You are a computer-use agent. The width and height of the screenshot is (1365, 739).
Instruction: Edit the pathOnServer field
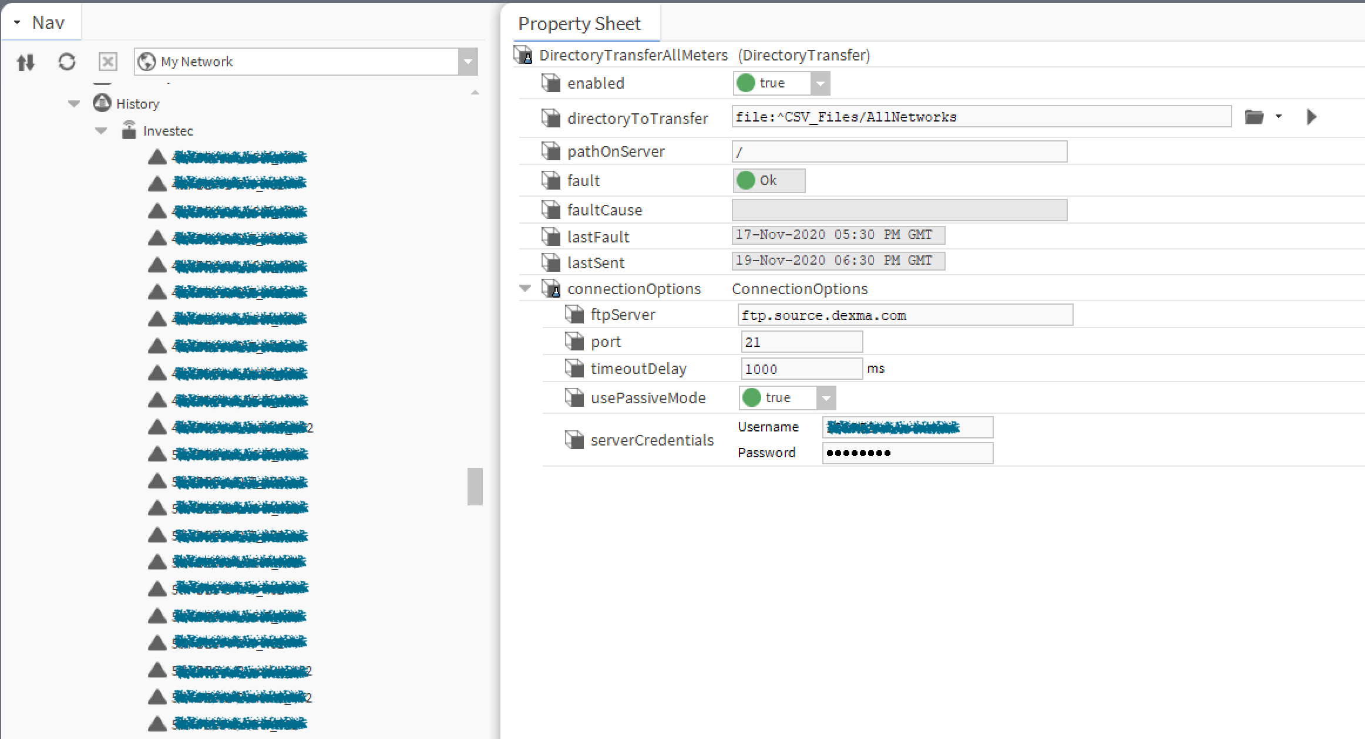click(x=899, y=151)
